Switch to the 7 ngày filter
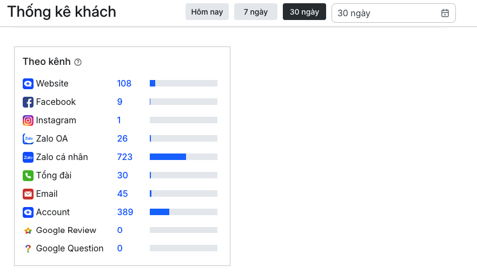This screenshot has height=280, width=477. [256, 12]
